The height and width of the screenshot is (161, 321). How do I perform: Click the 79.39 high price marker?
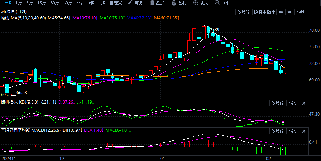click(x=214, y=30)
